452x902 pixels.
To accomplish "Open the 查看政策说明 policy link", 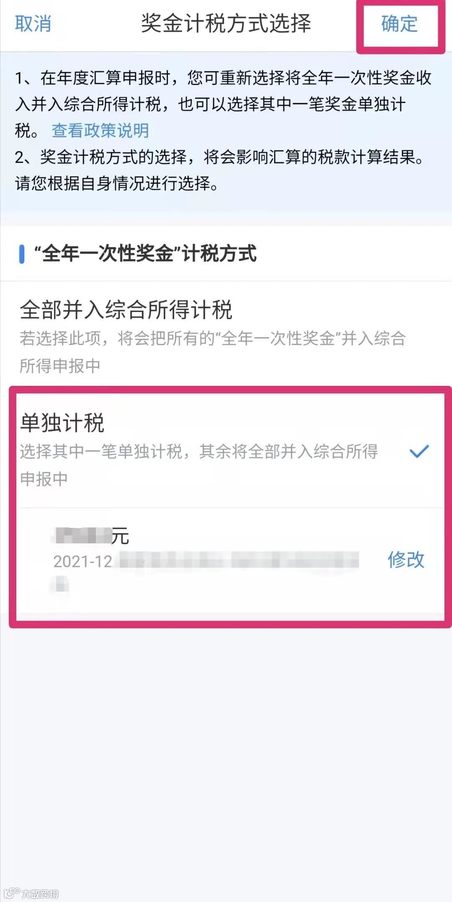I will 100,131.
